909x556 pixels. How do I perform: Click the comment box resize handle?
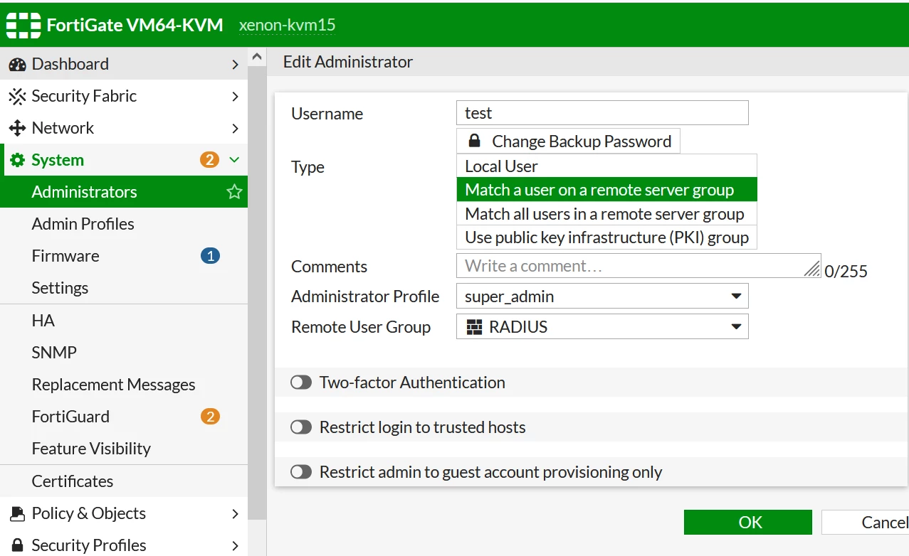(812, 268)
